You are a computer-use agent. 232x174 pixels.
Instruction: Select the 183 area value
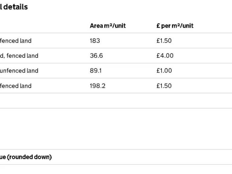pos(95,40)
